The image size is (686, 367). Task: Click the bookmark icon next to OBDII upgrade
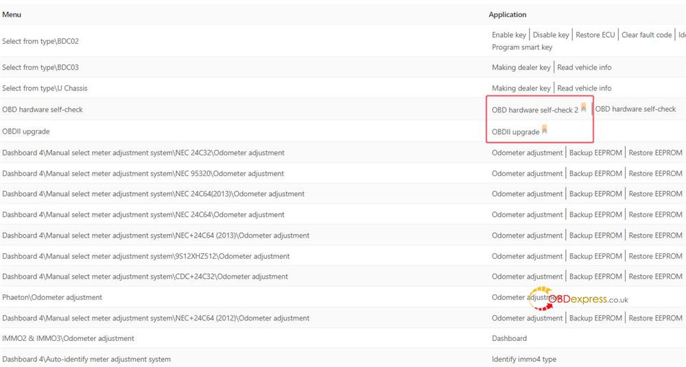coord(545,129)
